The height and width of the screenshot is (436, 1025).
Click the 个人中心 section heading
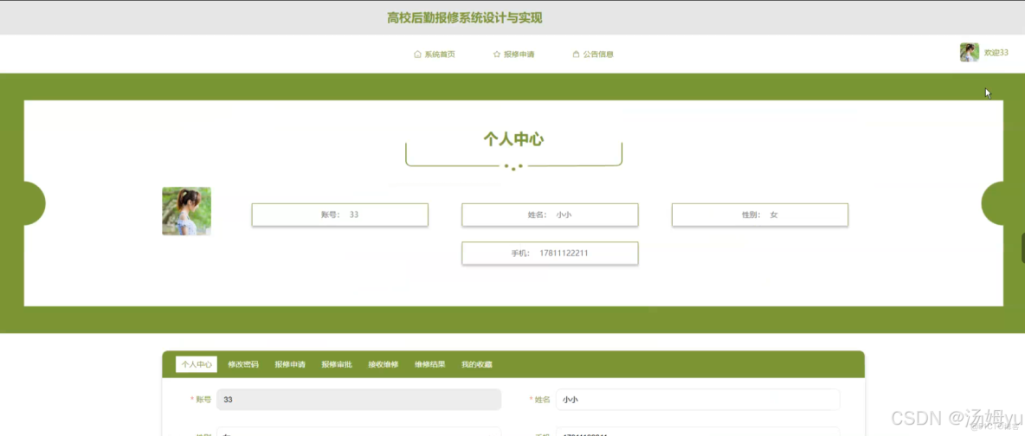point(514,138)
